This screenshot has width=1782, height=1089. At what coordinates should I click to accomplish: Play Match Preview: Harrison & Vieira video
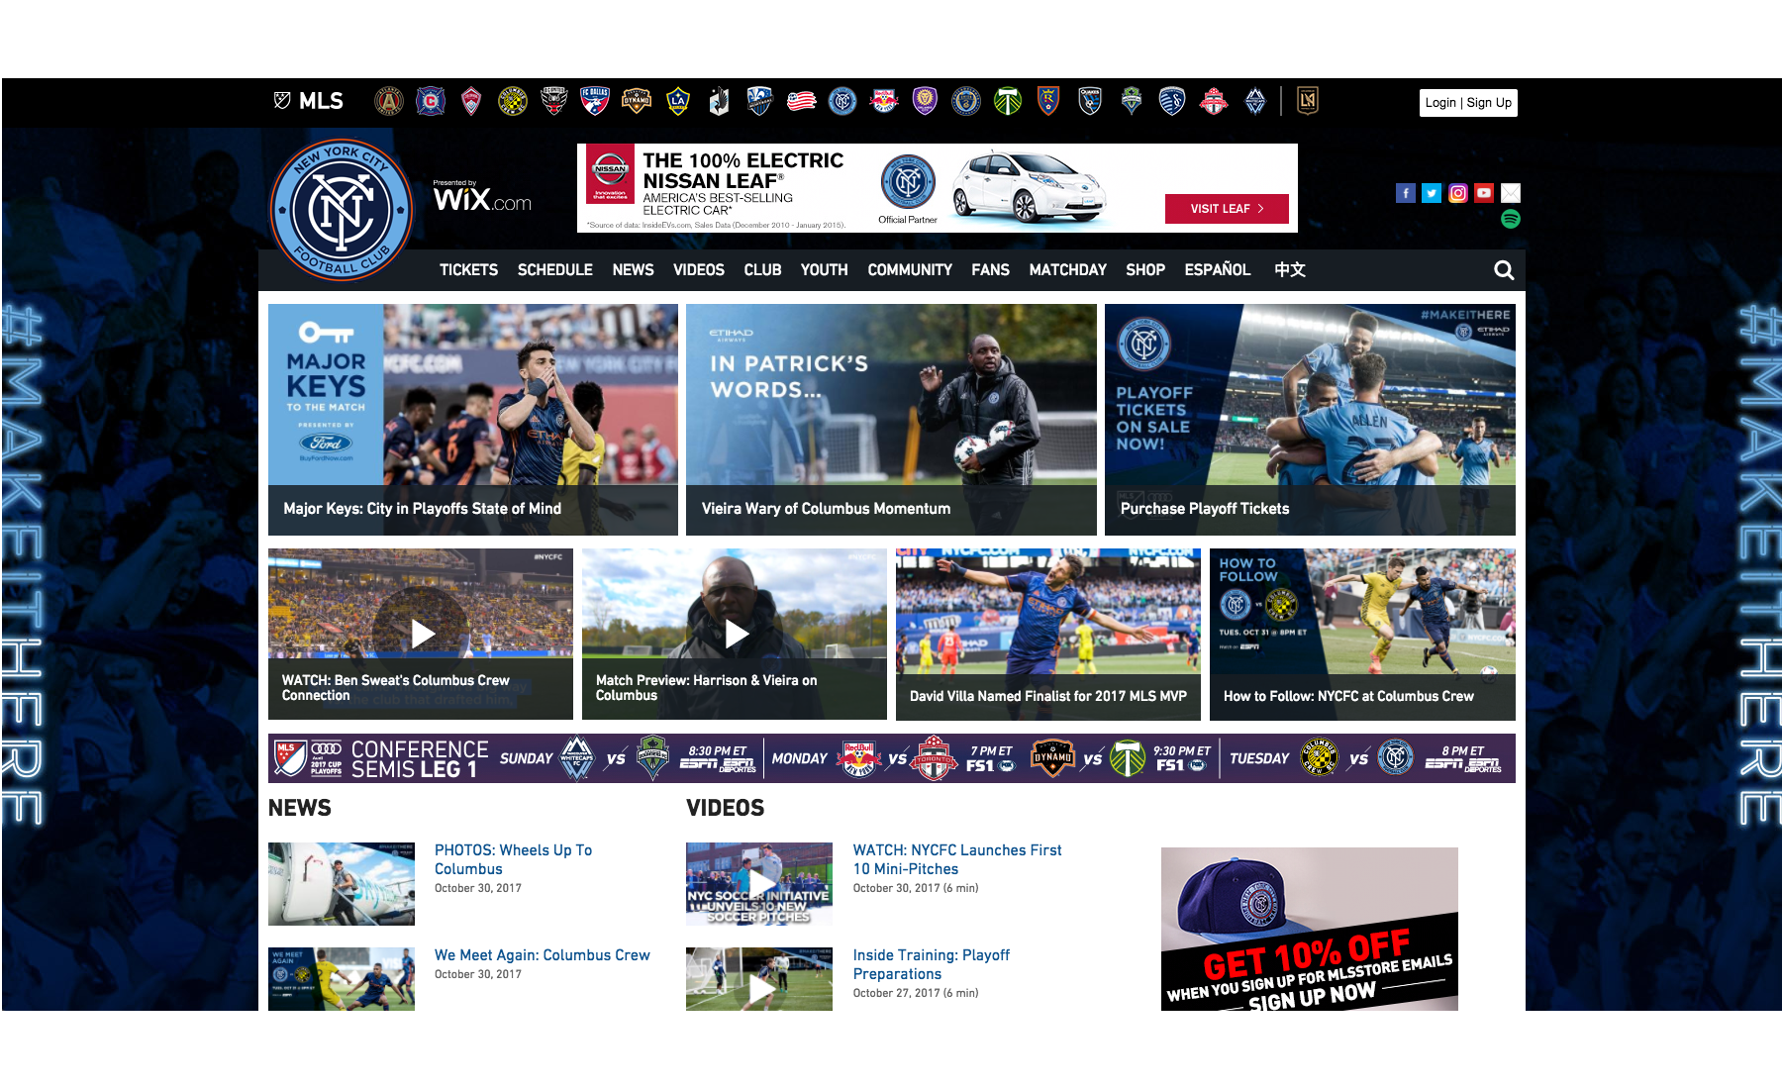(x=735, y=634)
